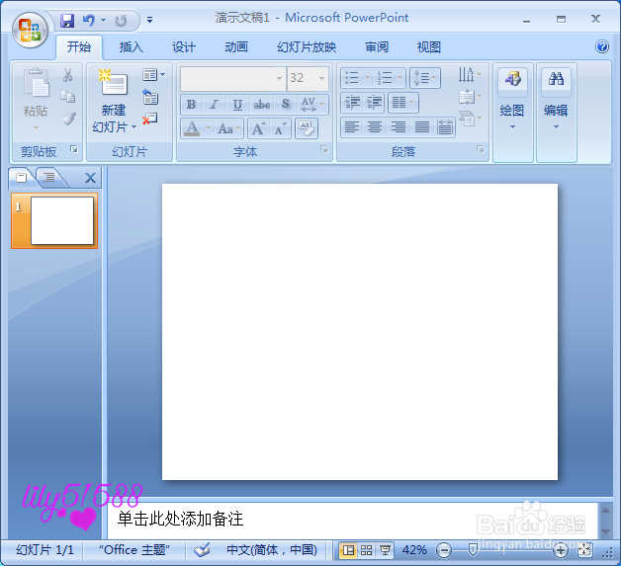Open the 字体 dialog launcher
Screen dimensions: 621x566
pos(324,149)
